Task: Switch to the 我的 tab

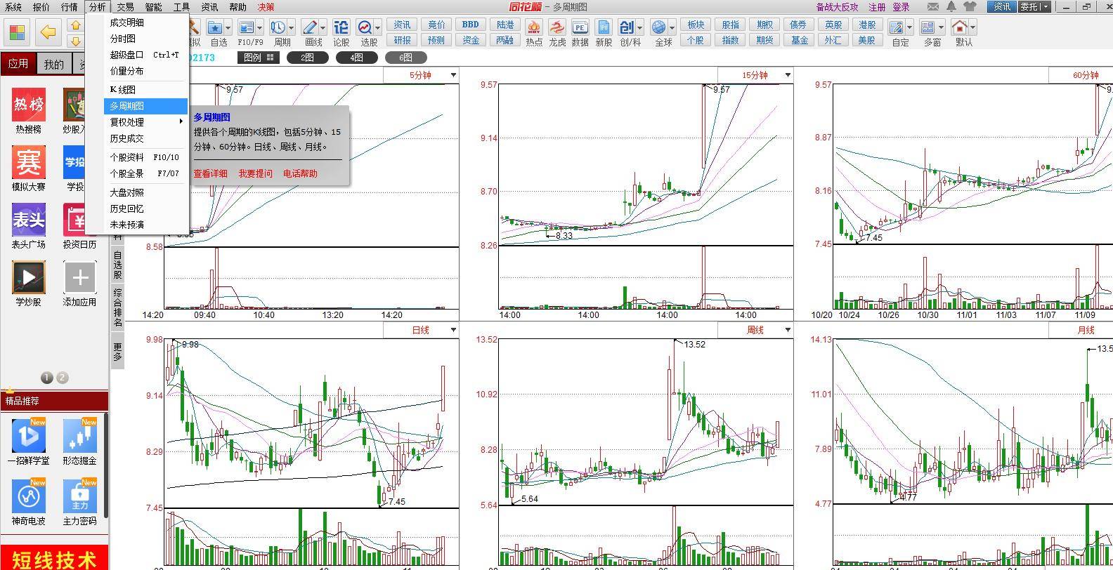Action: point(54,64)
